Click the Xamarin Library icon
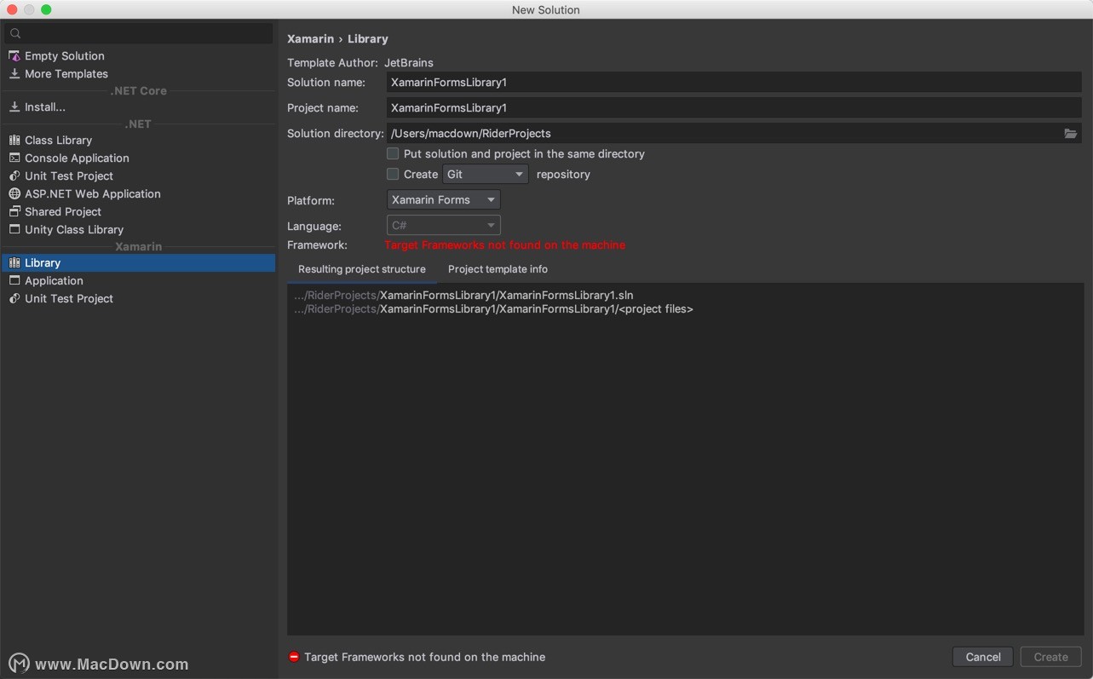This screenshot has height=679, width=1093. (x=14, y=262)
